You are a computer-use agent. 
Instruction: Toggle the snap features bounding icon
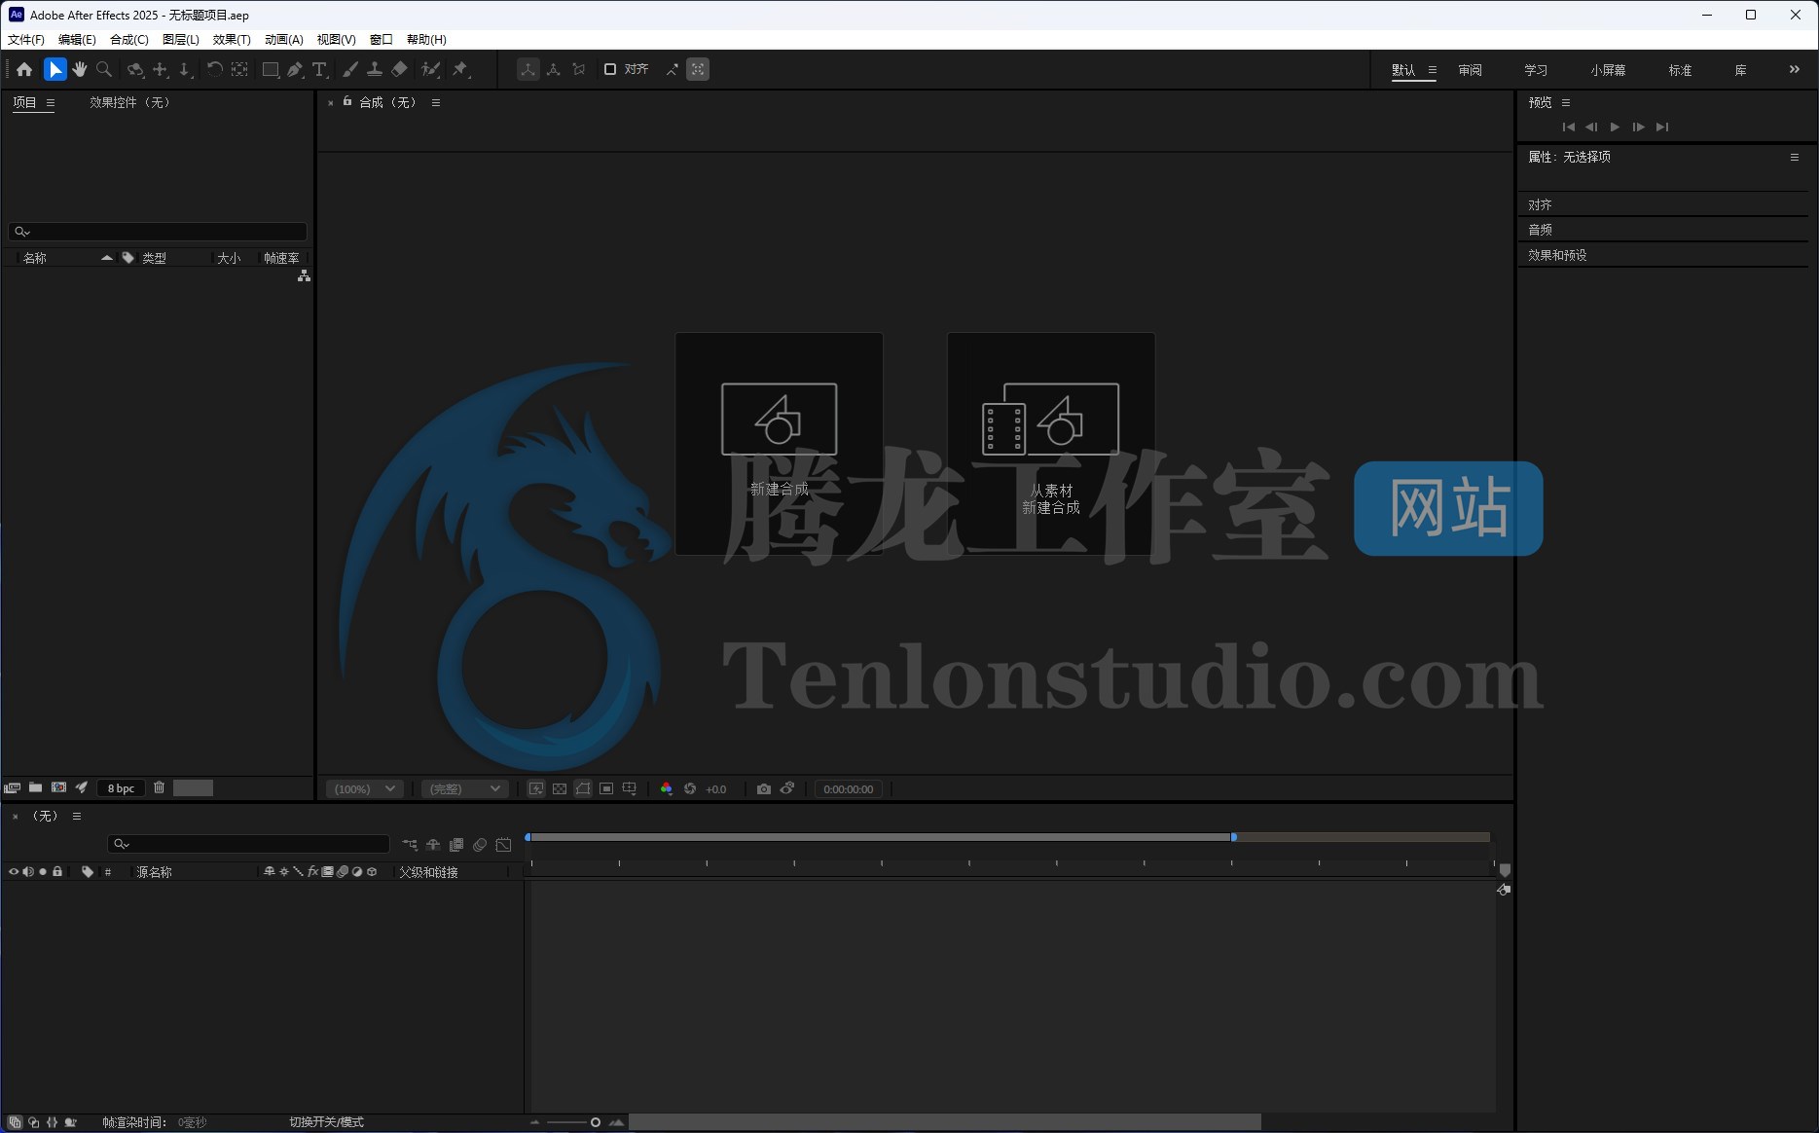click(698, 69)
